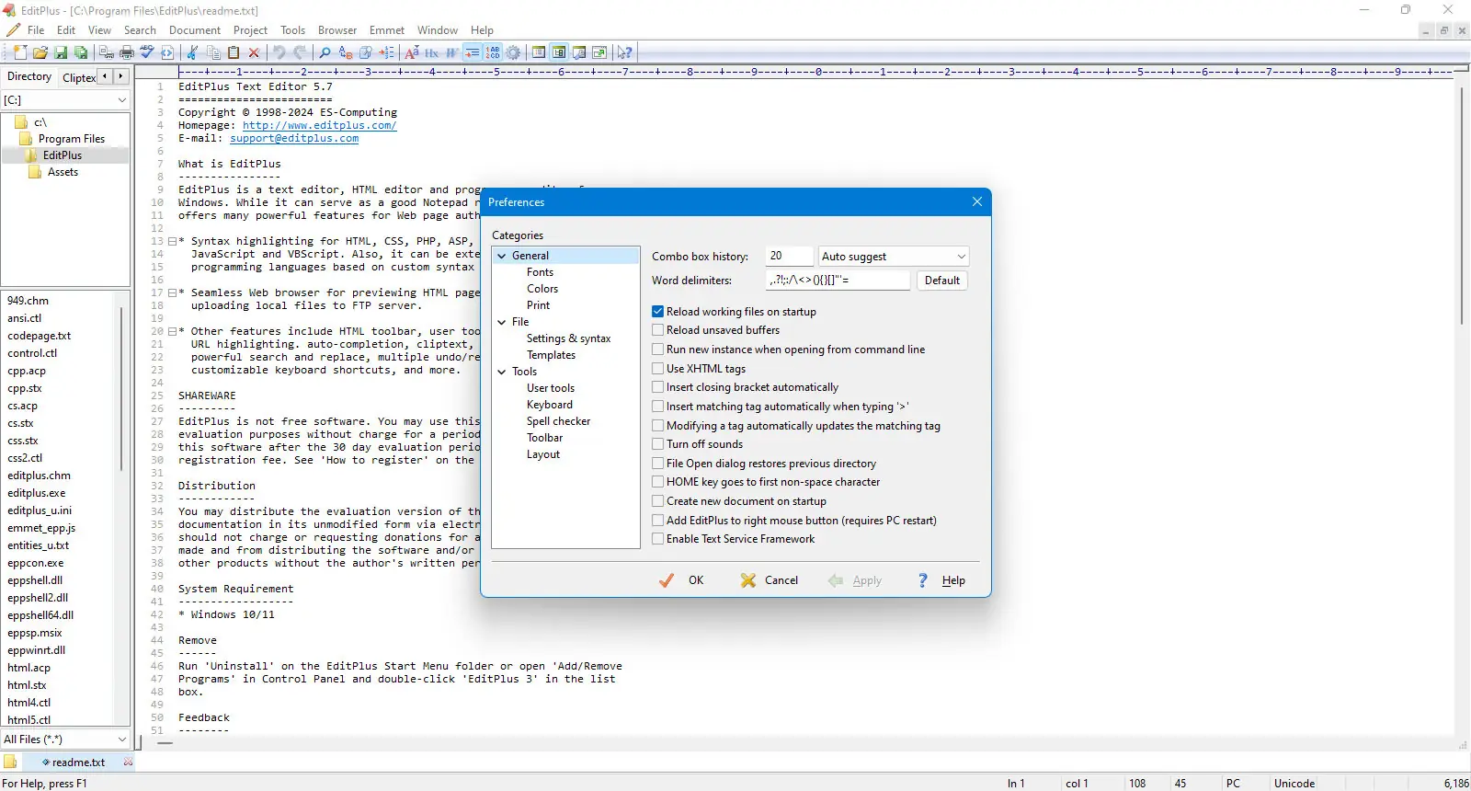Click the Word delimiters input field
Viewport: 1471px width, 791px height.
pyautogui.click(x=838, y=281)
